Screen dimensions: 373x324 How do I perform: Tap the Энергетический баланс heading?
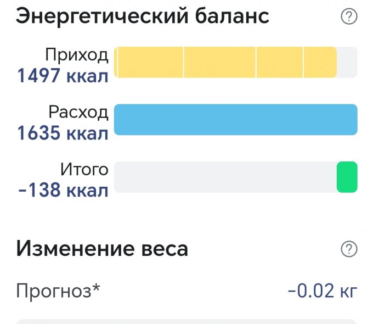143,16
